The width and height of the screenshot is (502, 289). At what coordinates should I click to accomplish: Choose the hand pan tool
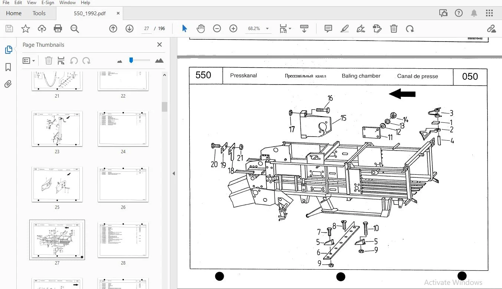pyautogui.click(x=201, y=29)
